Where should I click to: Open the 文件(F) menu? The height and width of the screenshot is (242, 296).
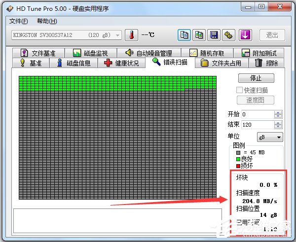19,21
